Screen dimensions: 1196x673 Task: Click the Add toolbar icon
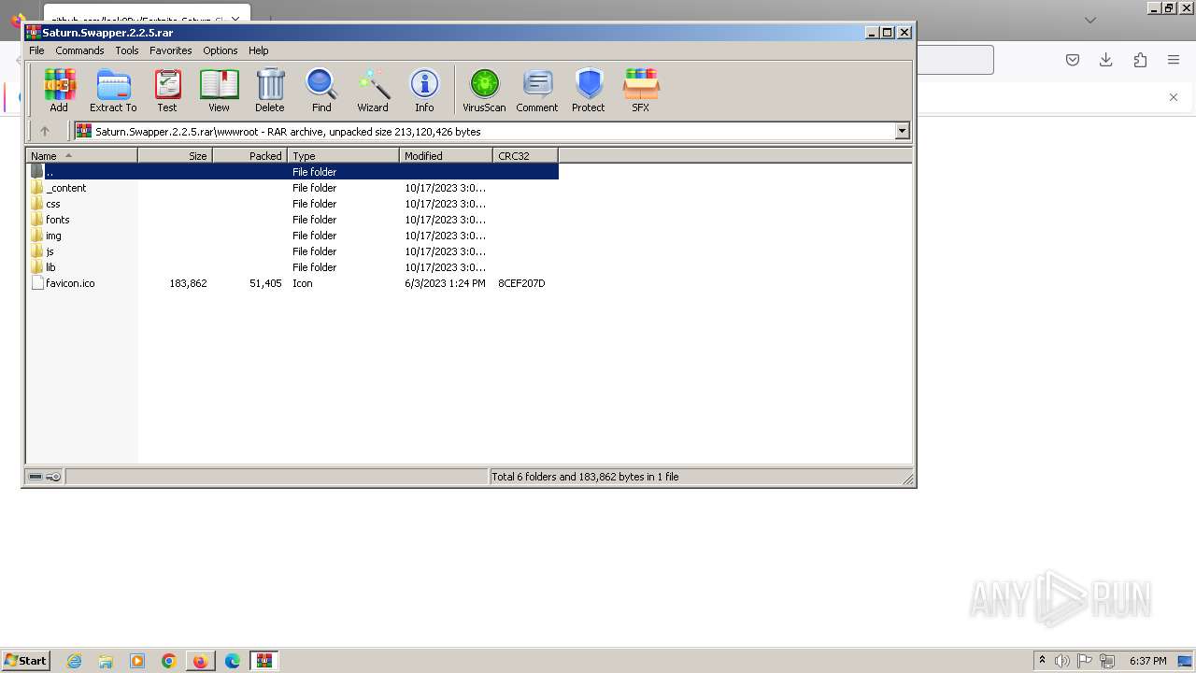click(x=59, y=91)
